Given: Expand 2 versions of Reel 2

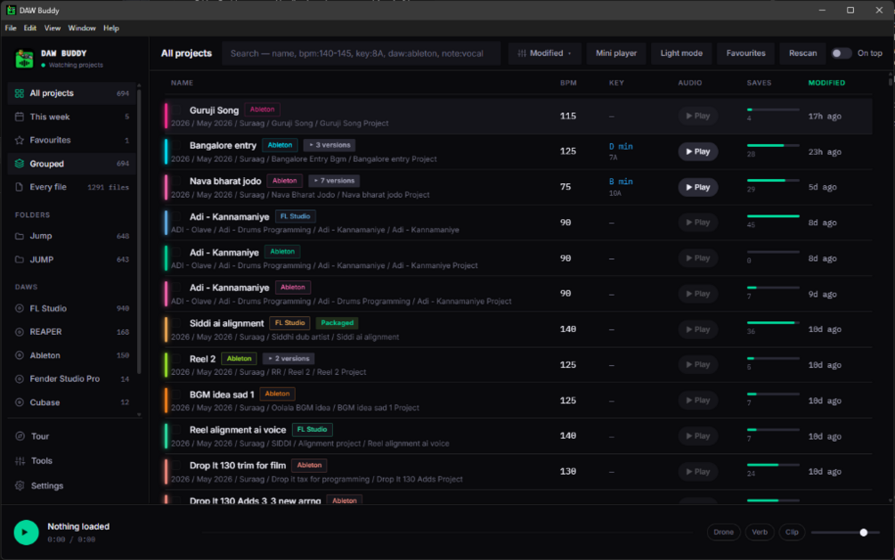Looking at the screenshot, I should point(289,359).
